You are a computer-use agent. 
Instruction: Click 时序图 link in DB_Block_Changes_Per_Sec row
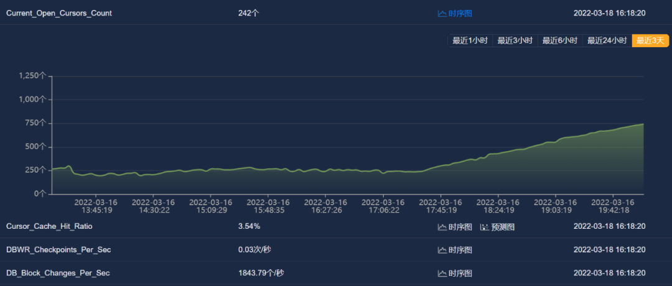click(460, 273)
